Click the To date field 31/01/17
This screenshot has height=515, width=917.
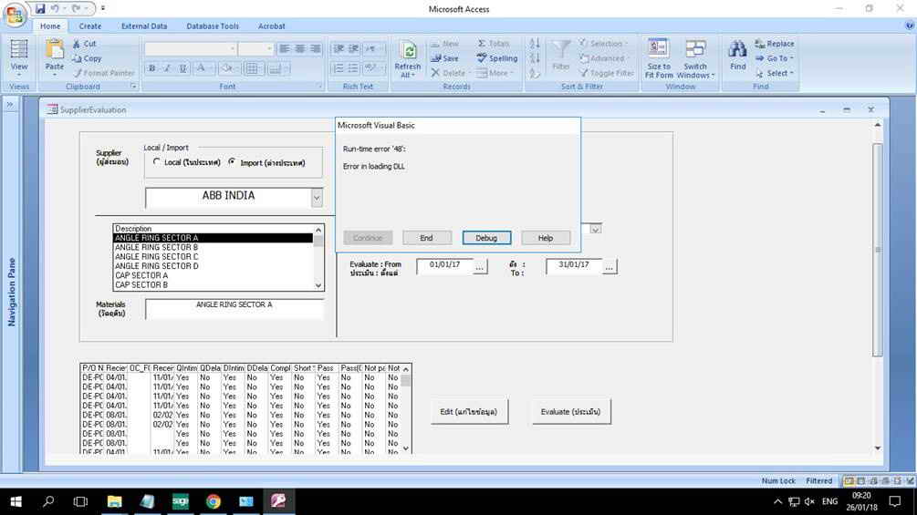(x=574, y=266)
